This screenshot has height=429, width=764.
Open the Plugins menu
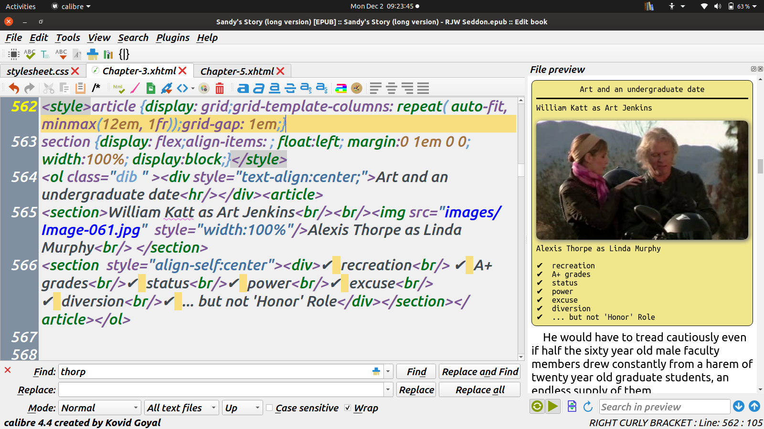click(x=172, y=38)
